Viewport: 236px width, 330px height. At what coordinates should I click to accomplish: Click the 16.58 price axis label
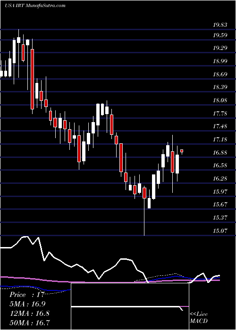[x=220, y=165]
